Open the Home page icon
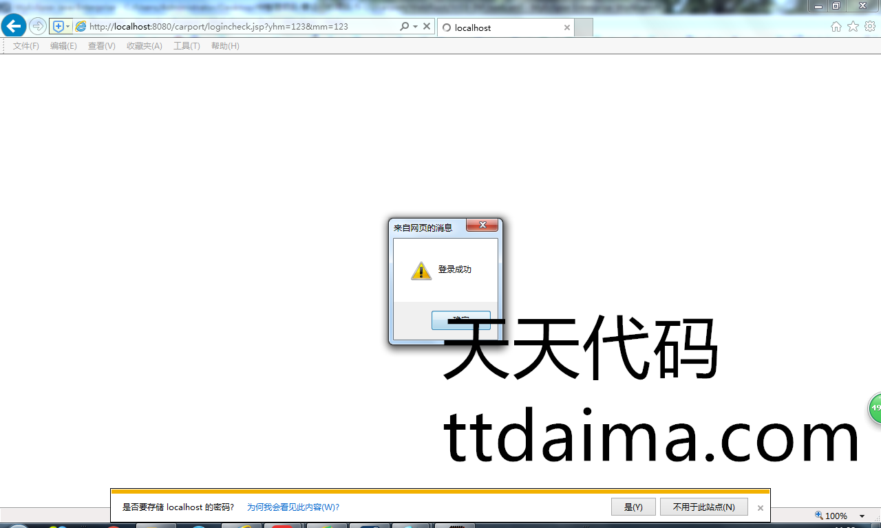Viewport: 881px width, 528px height. pos(836,27)
